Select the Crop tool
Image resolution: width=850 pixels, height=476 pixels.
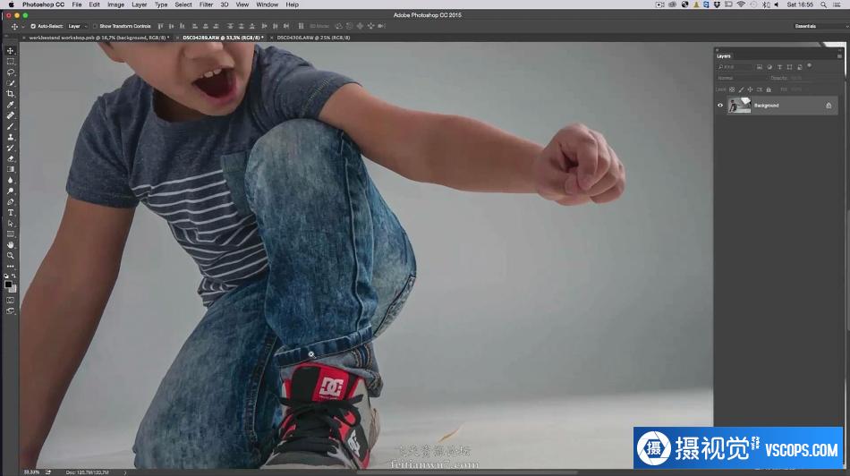point(11,94)
